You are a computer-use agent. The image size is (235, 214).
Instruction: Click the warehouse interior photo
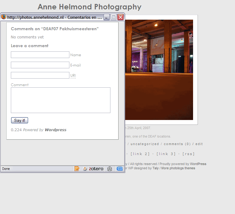coord(159,70)
